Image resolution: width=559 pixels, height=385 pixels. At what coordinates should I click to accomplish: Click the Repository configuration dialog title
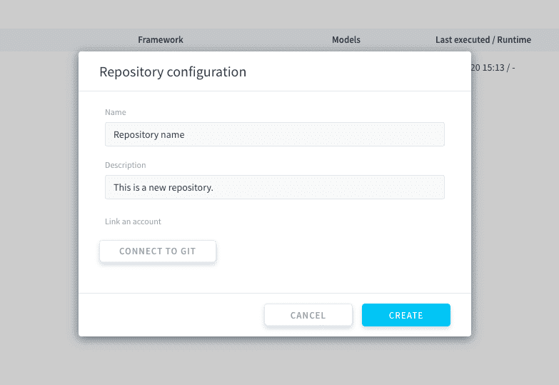point(173,71)
